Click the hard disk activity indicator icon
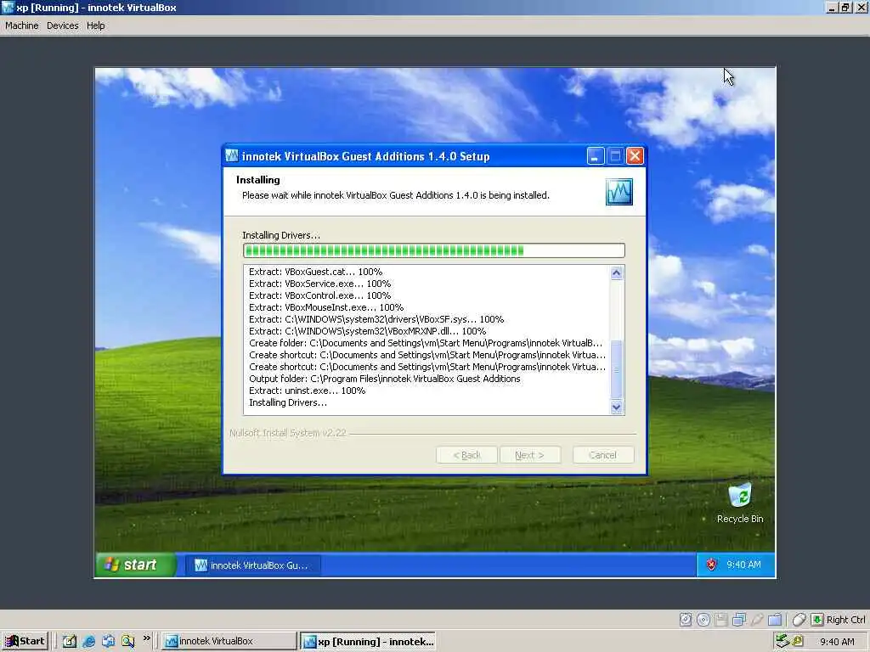 686,619
